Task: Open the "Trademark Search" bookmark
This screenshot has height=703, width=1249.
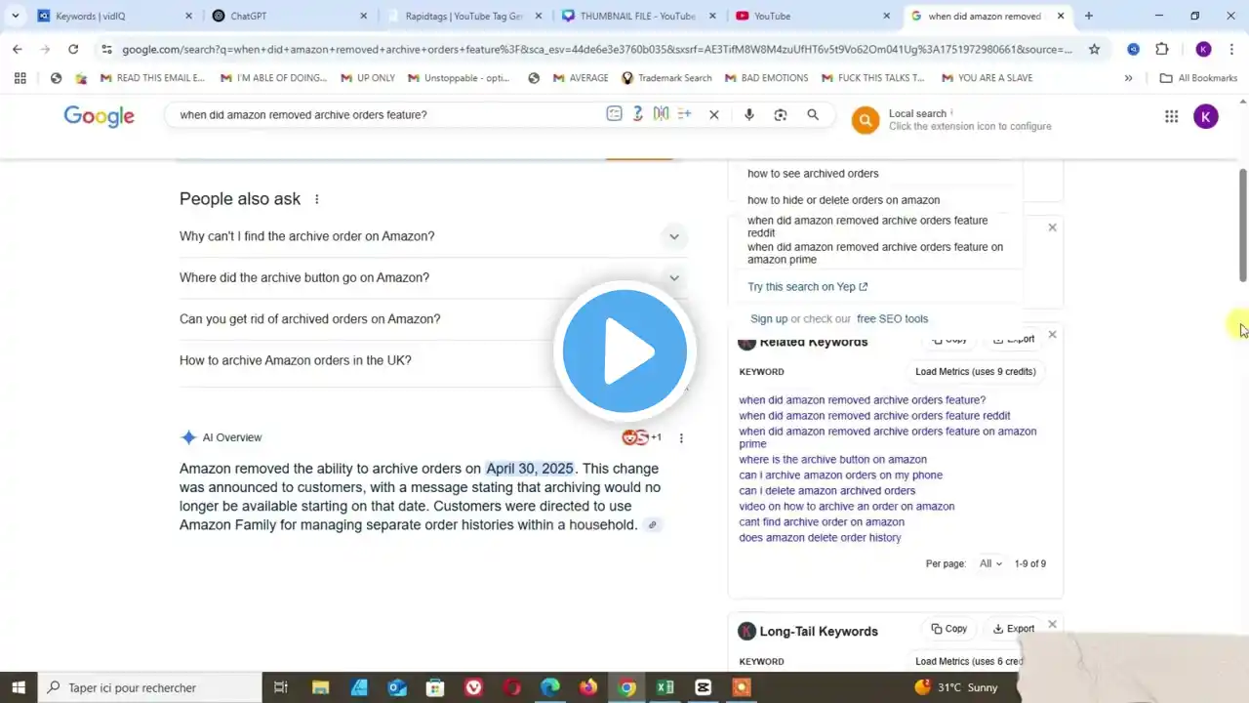Action: click(666, 78)
